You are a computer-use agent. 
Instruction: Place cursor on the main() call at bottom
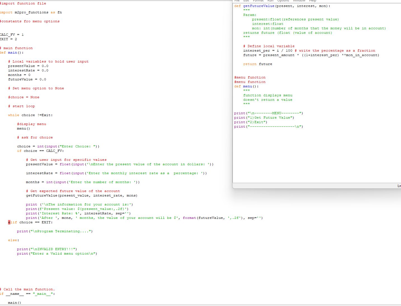point(14,302)
